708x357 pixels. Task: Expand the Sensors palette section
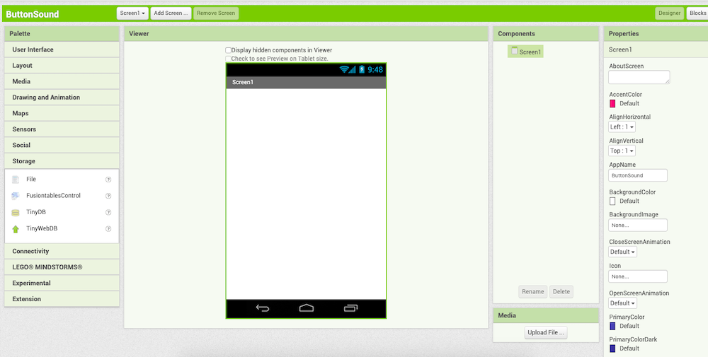[x=62, y=129]
